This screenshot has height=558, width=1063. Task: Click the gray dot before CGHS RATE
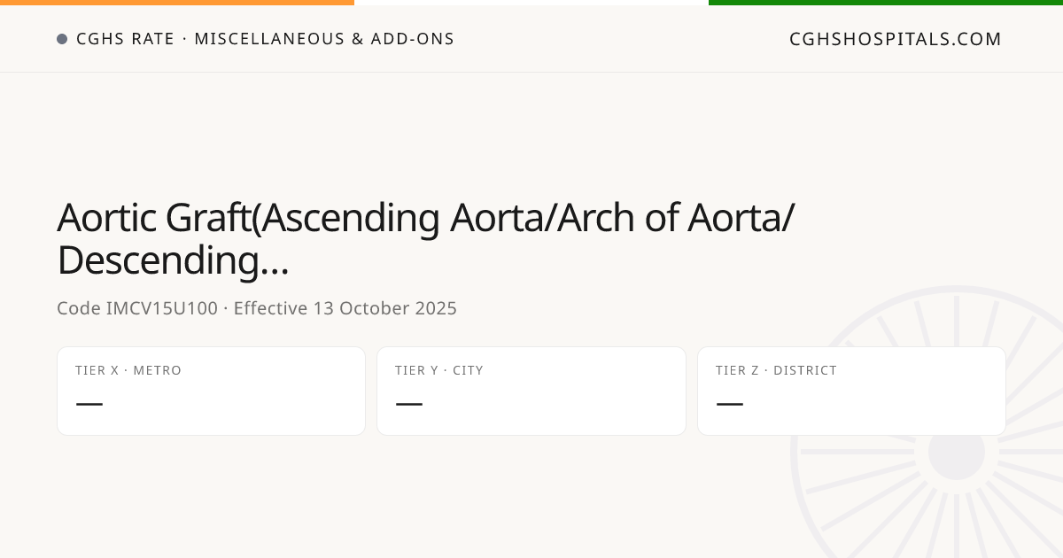[62, 39]
